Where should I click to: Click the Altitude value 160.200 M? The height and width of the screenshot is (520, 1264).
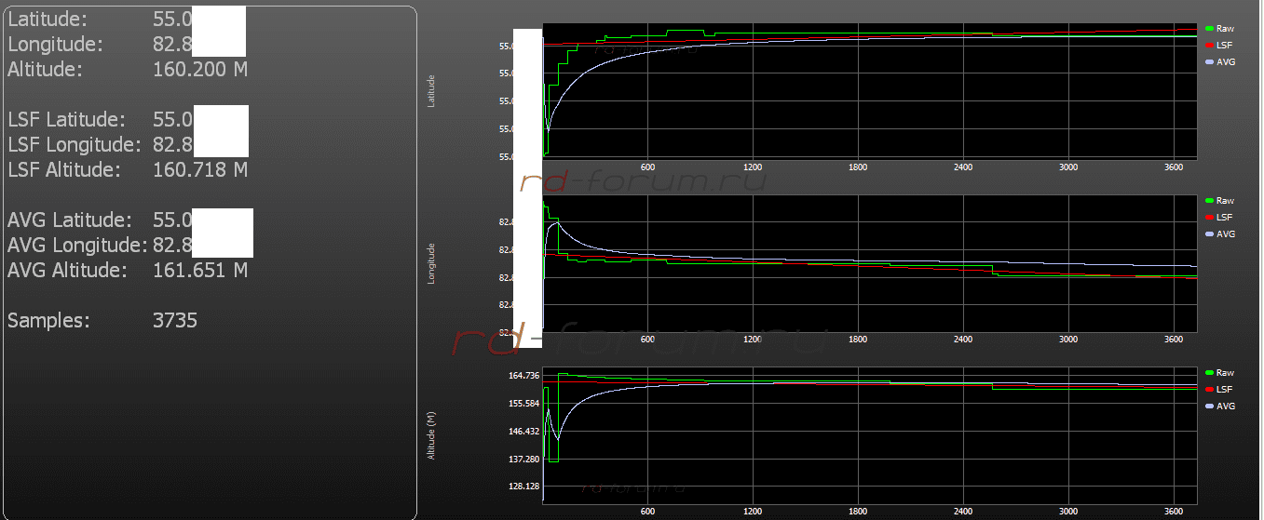point(199,69)
